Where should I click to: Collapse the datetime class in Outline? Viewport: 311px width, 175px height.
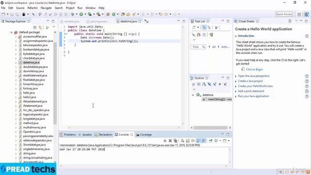(193, 95)
